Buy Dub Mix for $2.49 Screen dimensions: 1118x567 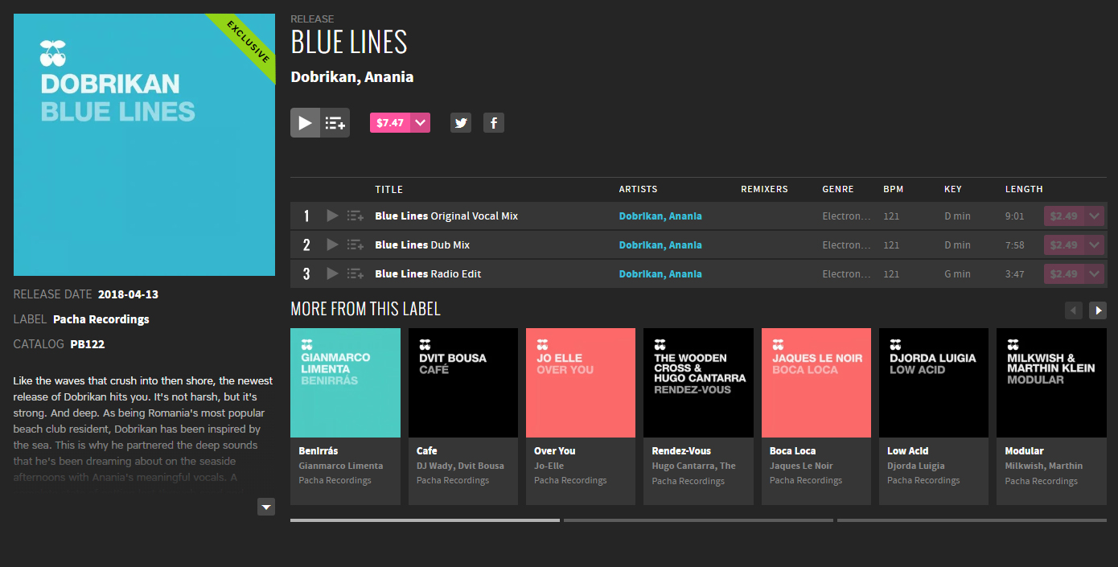tap(1064, 244)
